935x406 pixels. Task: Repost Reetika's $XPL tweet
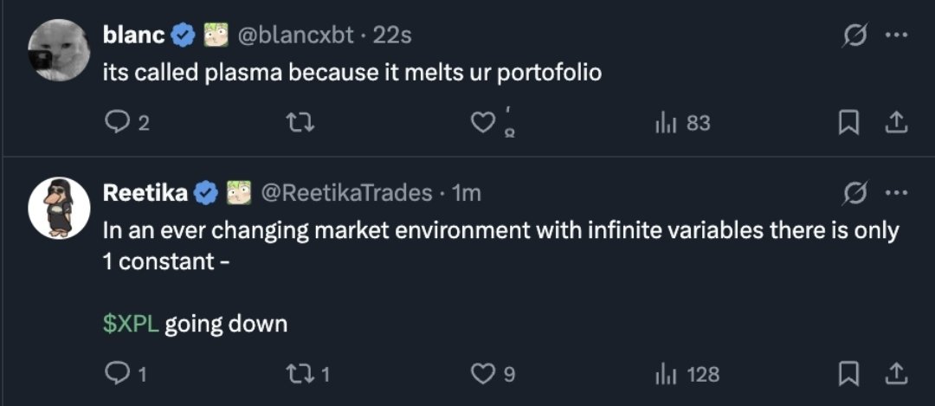click(x=298, y=374)
